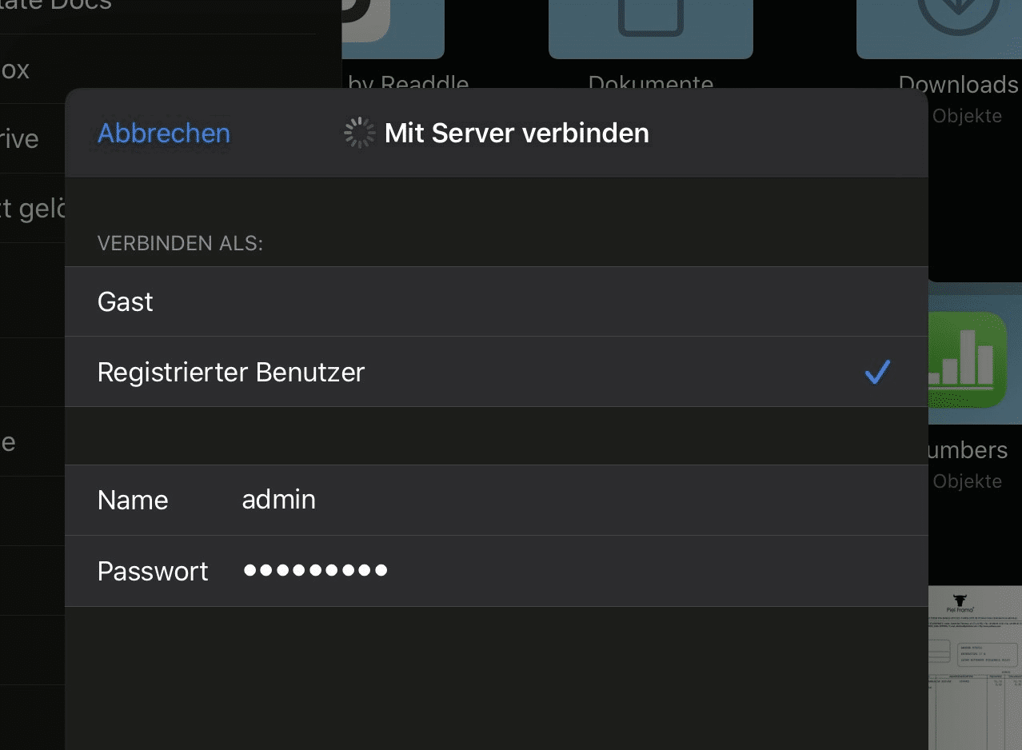
Task: Tap the Passwort label text
Action: click(x=153, y=571)
